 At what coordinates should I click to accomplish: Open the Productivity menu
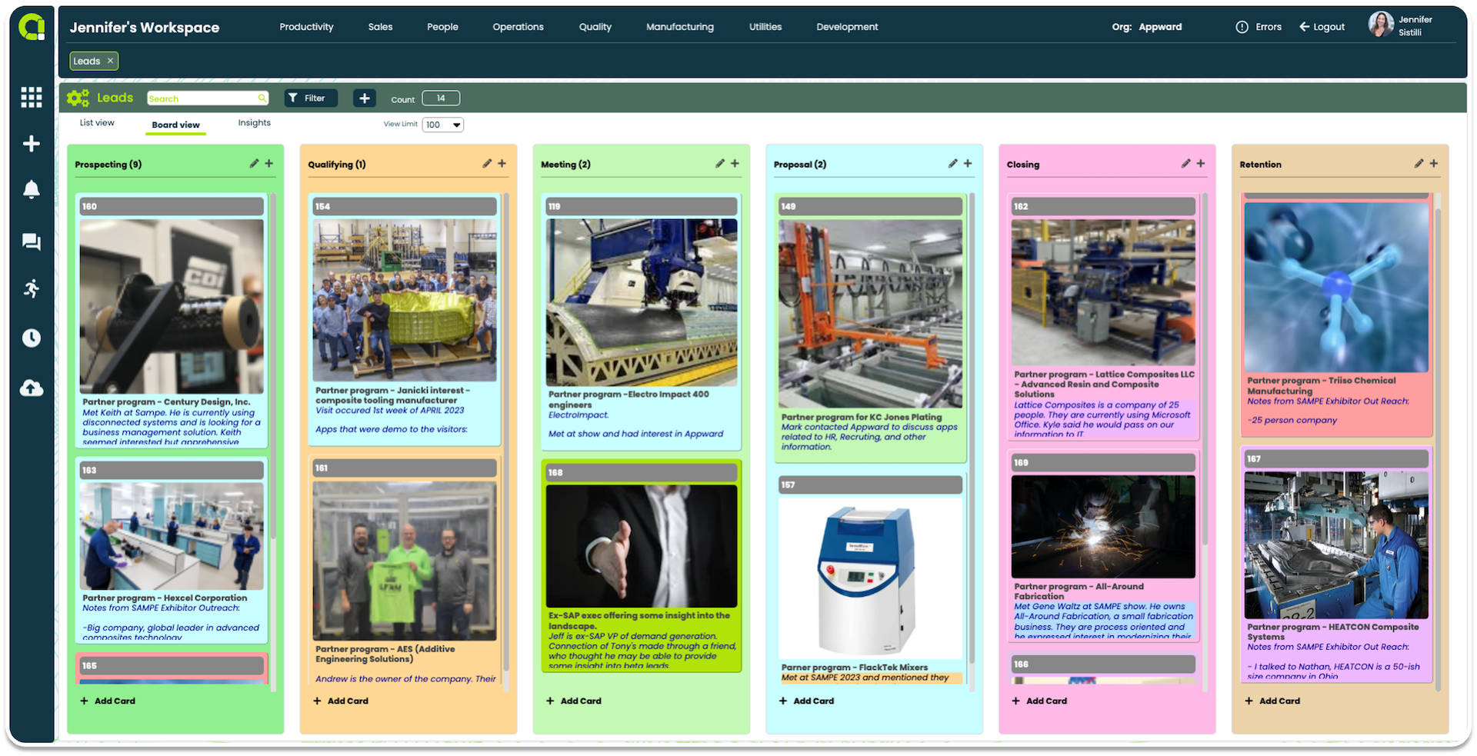306,27
